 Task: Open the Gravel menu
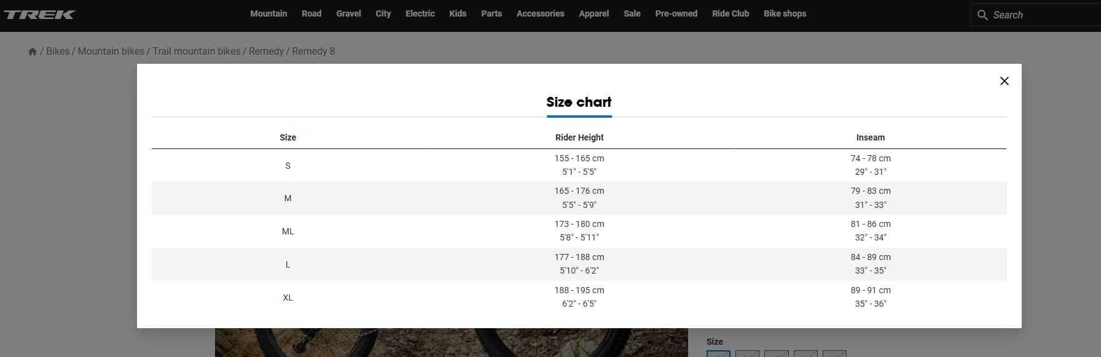348,13
